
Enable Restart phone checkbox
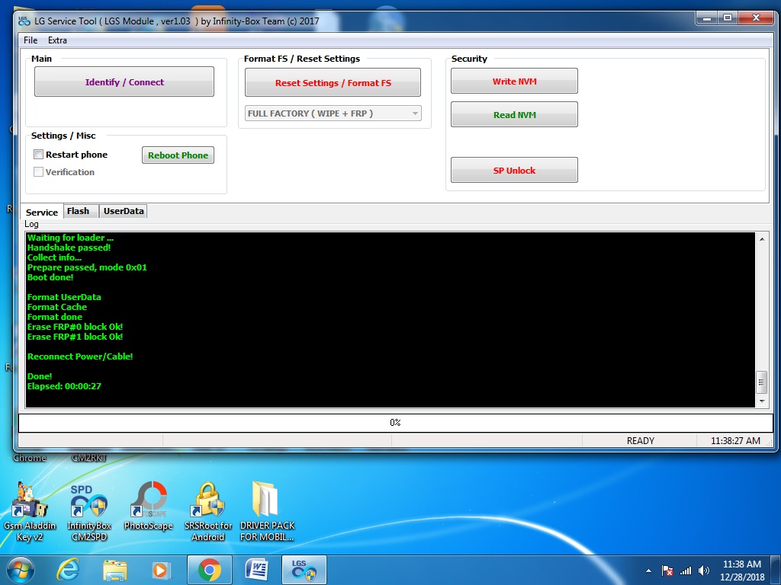[x=38, y=154]
